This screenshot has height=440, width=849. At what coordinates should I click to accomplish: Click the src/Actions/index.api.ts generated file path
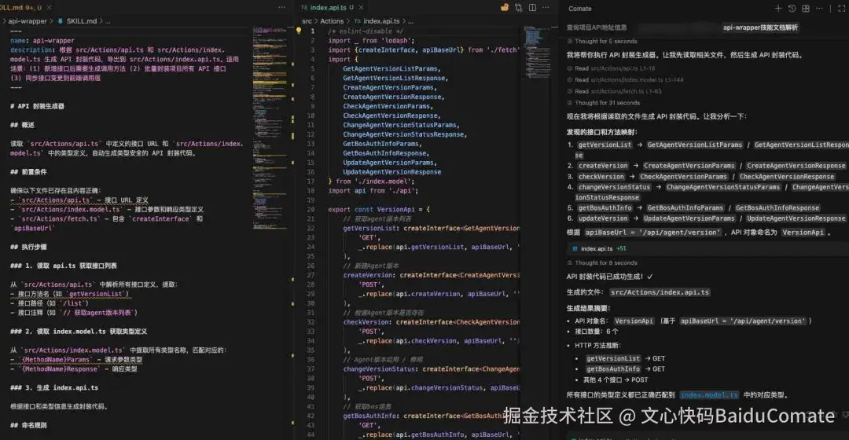(x=660, y=292)
